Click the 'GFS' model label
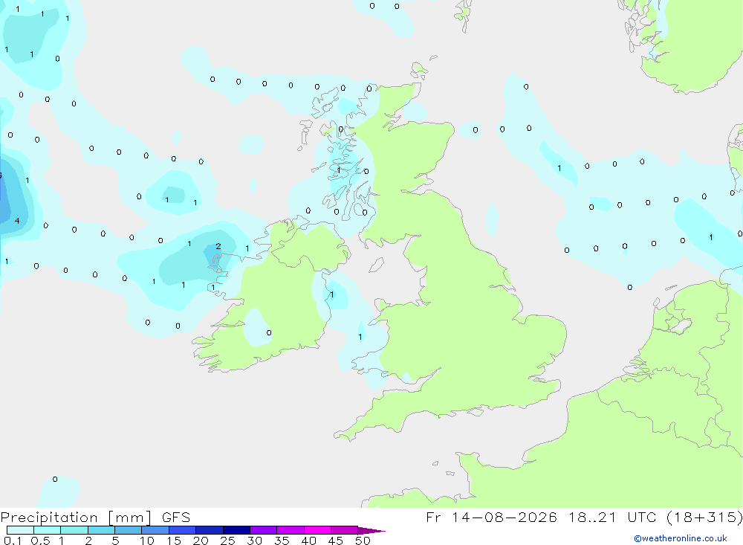Screen dimensions: 743x545 pyautogui.click(x=176, y=517)
